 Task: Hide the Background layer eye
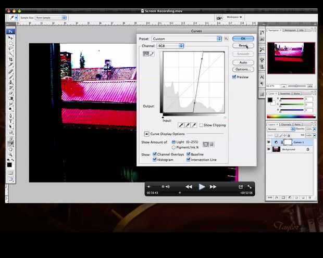click(269, 149)
